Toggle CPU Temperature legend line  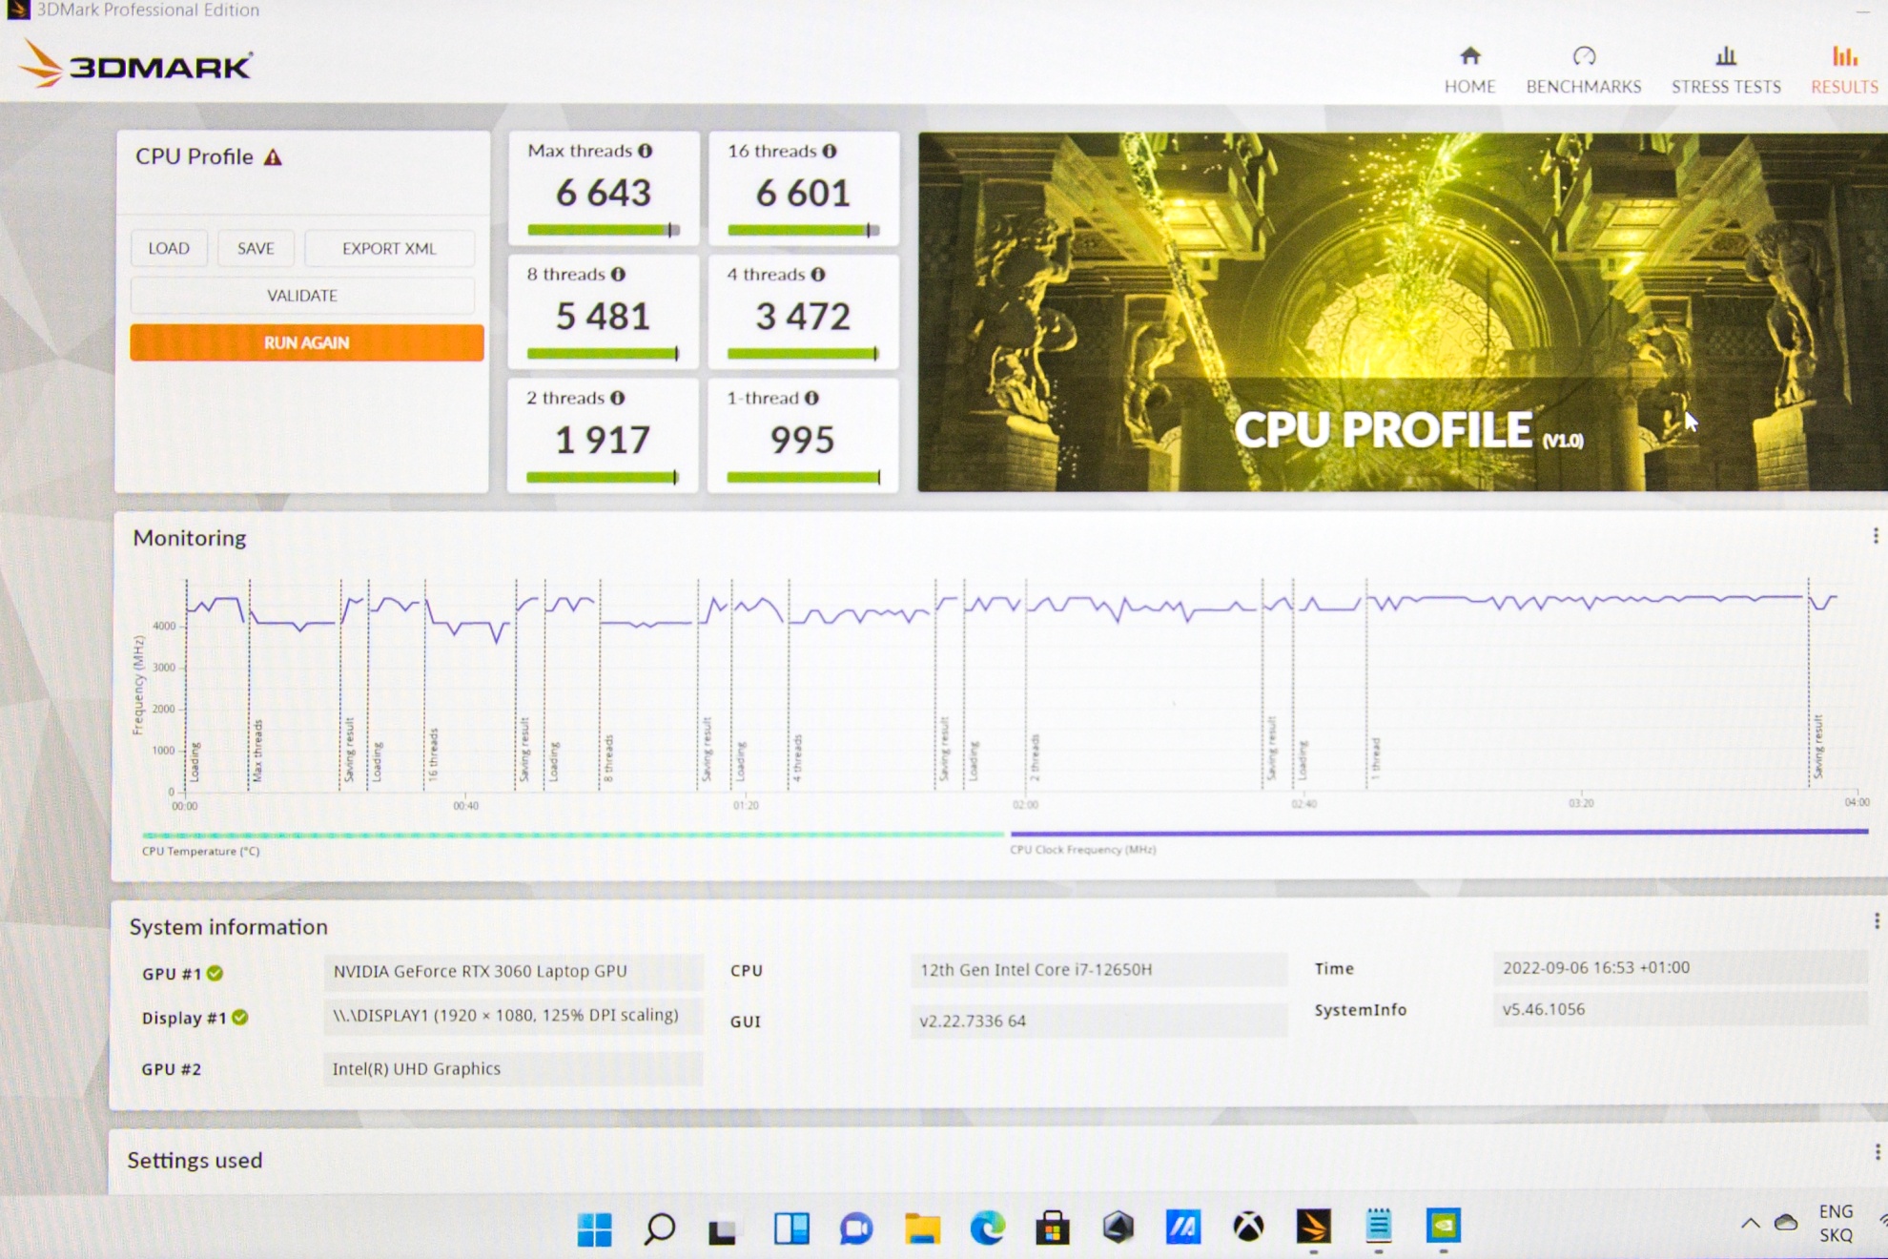point(572,835)
